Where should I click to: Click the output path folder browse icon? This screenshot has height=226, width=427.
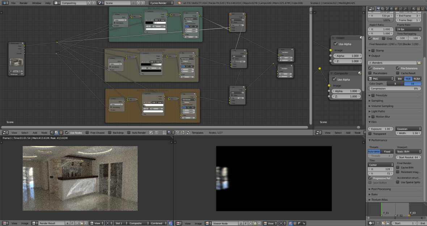[x=419, y=63]
